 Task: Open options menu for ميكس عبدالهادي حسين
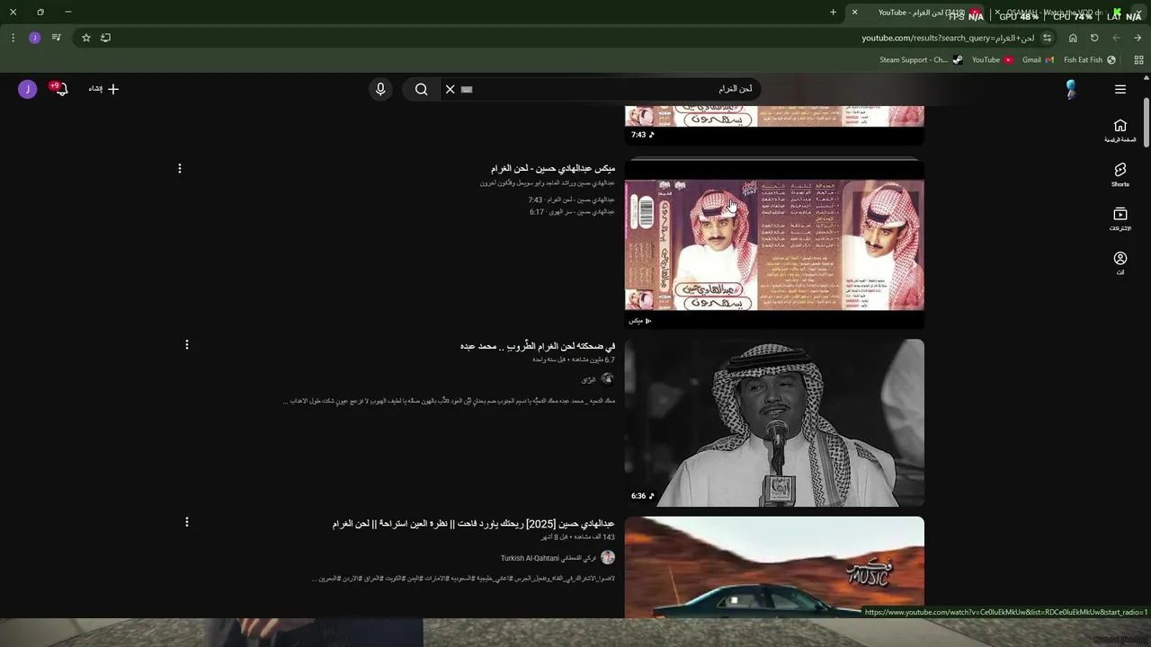180,168
